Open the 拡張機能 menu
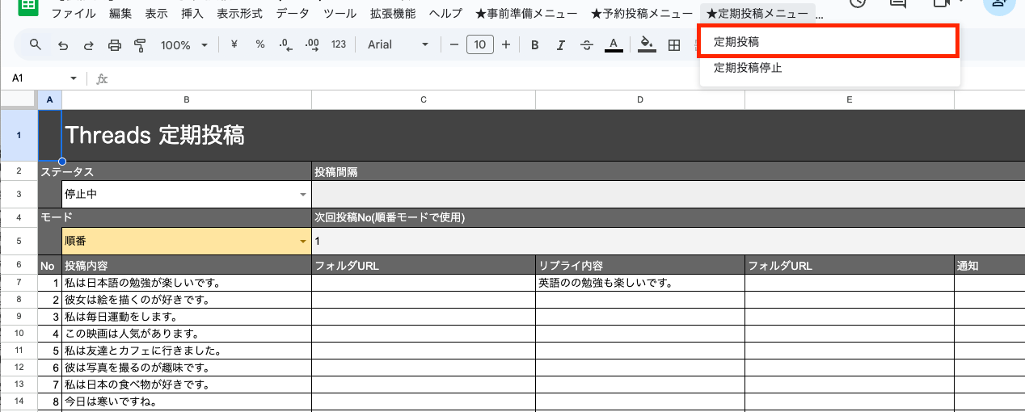This screenshot has width=1025, height=412. (393, 14)
